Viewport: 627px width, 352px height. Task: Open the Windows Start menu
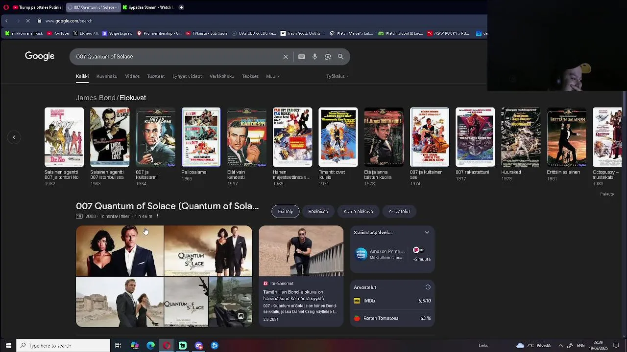(x=8, y=346)
